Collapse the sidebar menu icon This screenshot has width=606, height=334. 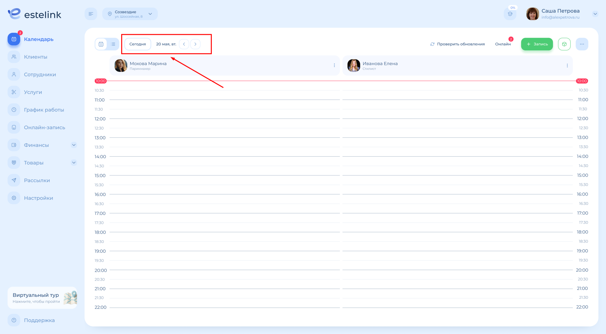point(91,14)
